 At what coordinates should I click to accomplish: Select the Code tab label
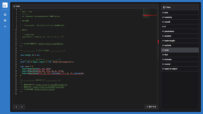click(18, 6)
